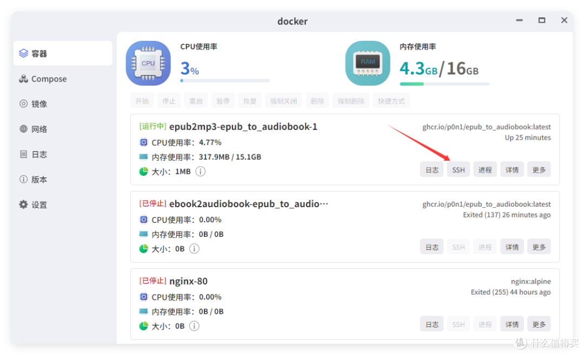Click memory icon in epub2mp3 row
Image resolution: width=584 pixels, height=355 pixels.
pyautogui.click(x=143, y=157)
